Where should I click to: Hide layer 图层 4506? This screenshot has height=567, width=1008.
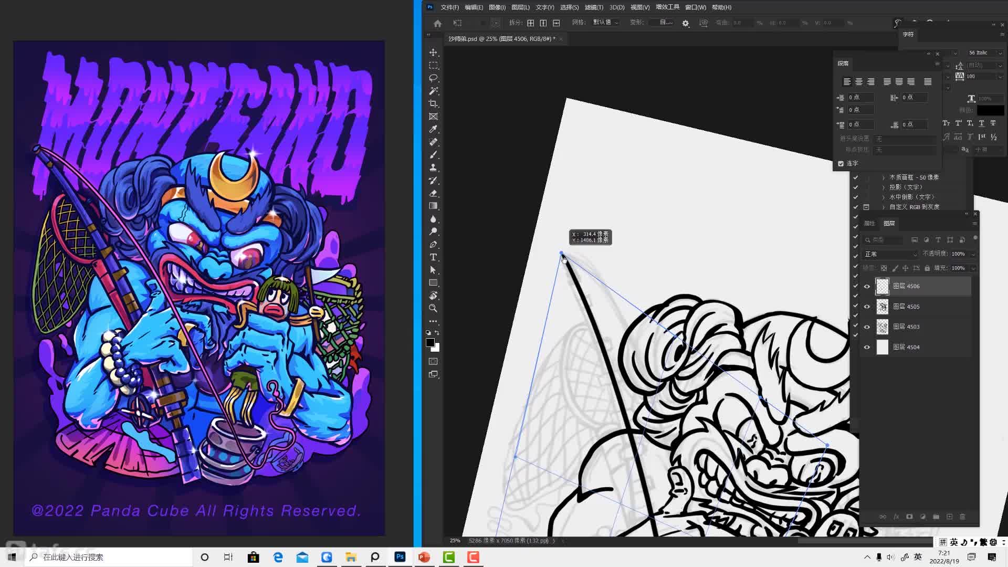867,286
